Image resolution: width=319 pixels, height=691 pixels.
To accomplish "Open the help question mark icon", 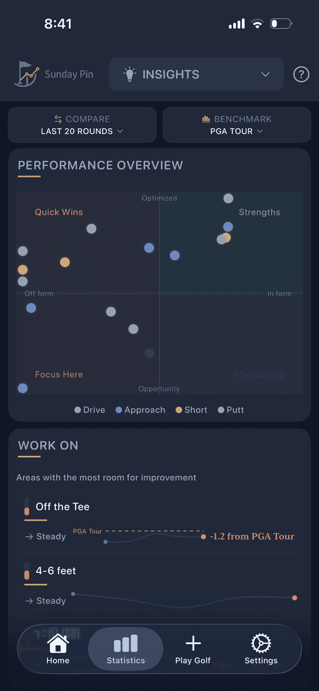I will [x=301, y=75].
